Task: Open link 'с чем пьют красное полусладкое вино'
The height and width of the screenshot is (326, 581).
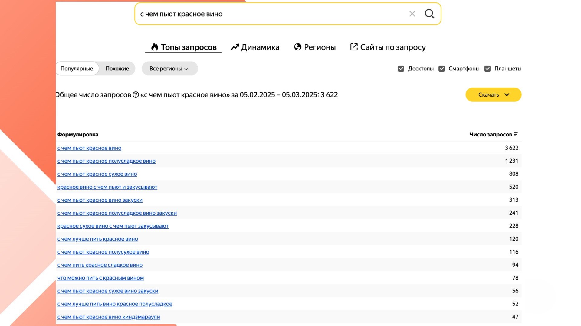Action: [107, 161]
